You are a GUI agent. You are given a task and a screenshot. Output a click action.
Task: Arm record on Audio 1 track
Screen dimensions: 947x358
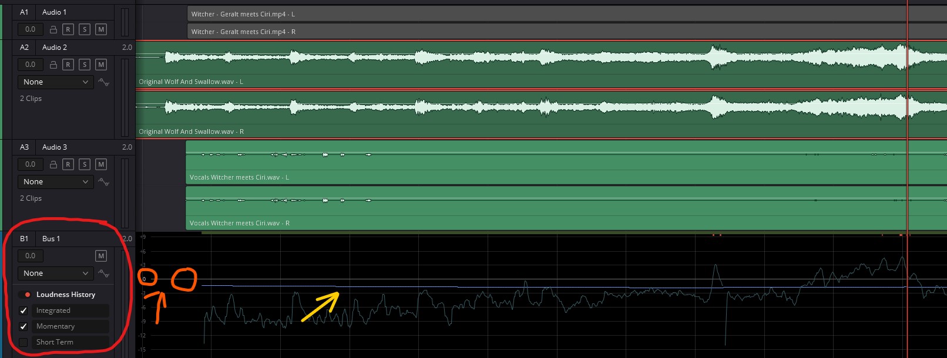coord(68,29)
